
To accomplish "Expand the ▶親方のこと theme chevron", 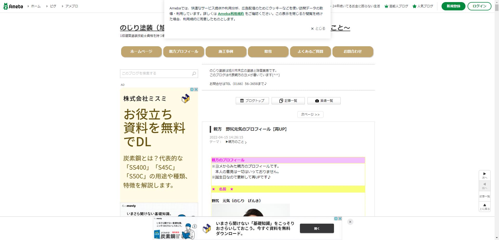I will tap(246, 143).
